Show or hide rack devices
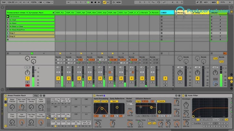Viewport: 234px width, 131px height. pos(5,105)
